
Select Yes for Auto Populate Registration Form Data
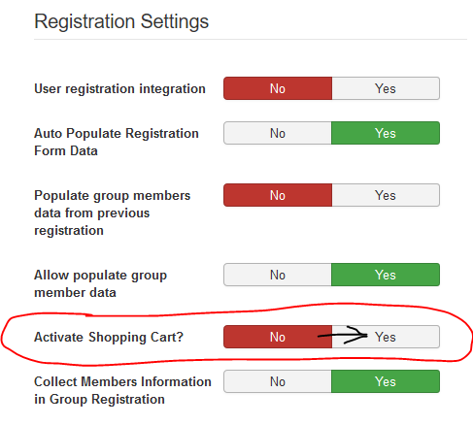[386, 133]
